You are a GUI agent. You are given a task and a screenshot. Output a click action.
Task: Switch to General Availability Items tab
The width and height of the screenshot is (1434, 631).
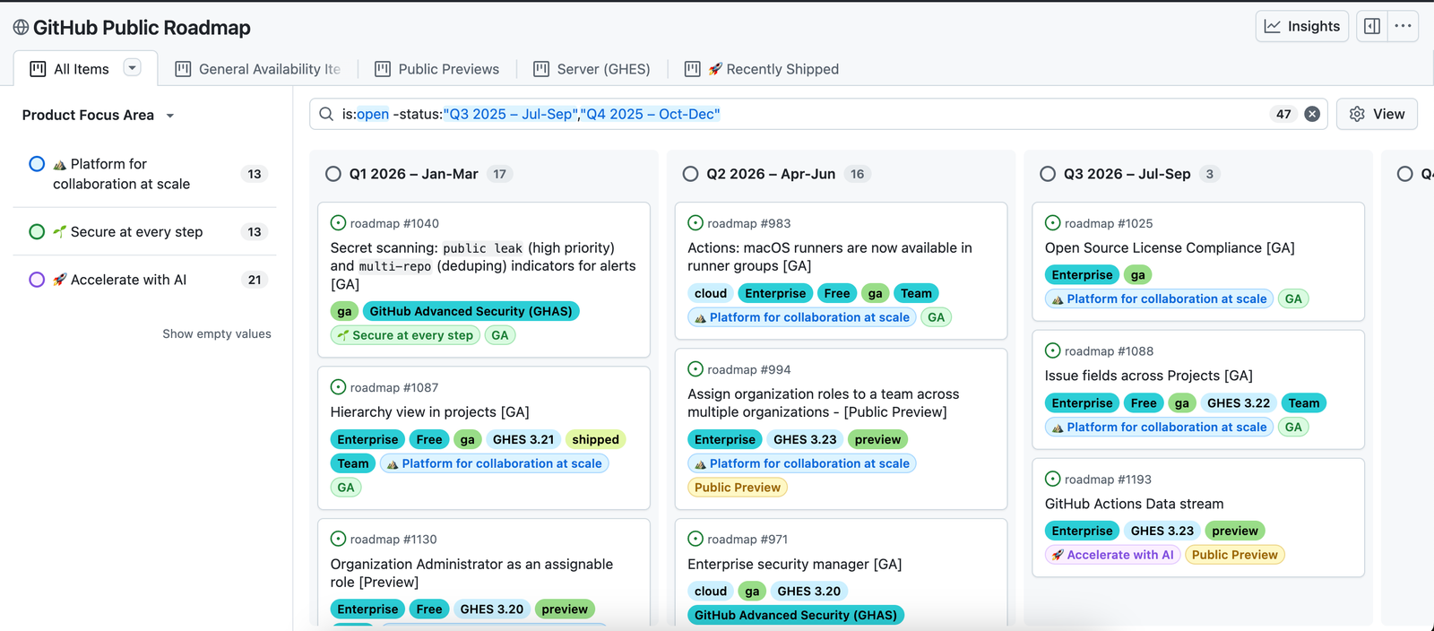pyautogui.click(x=258, y=69)
